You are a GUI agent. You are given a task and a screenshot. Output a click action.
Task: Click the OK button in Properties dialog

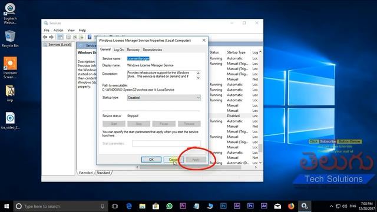[151, 160]
